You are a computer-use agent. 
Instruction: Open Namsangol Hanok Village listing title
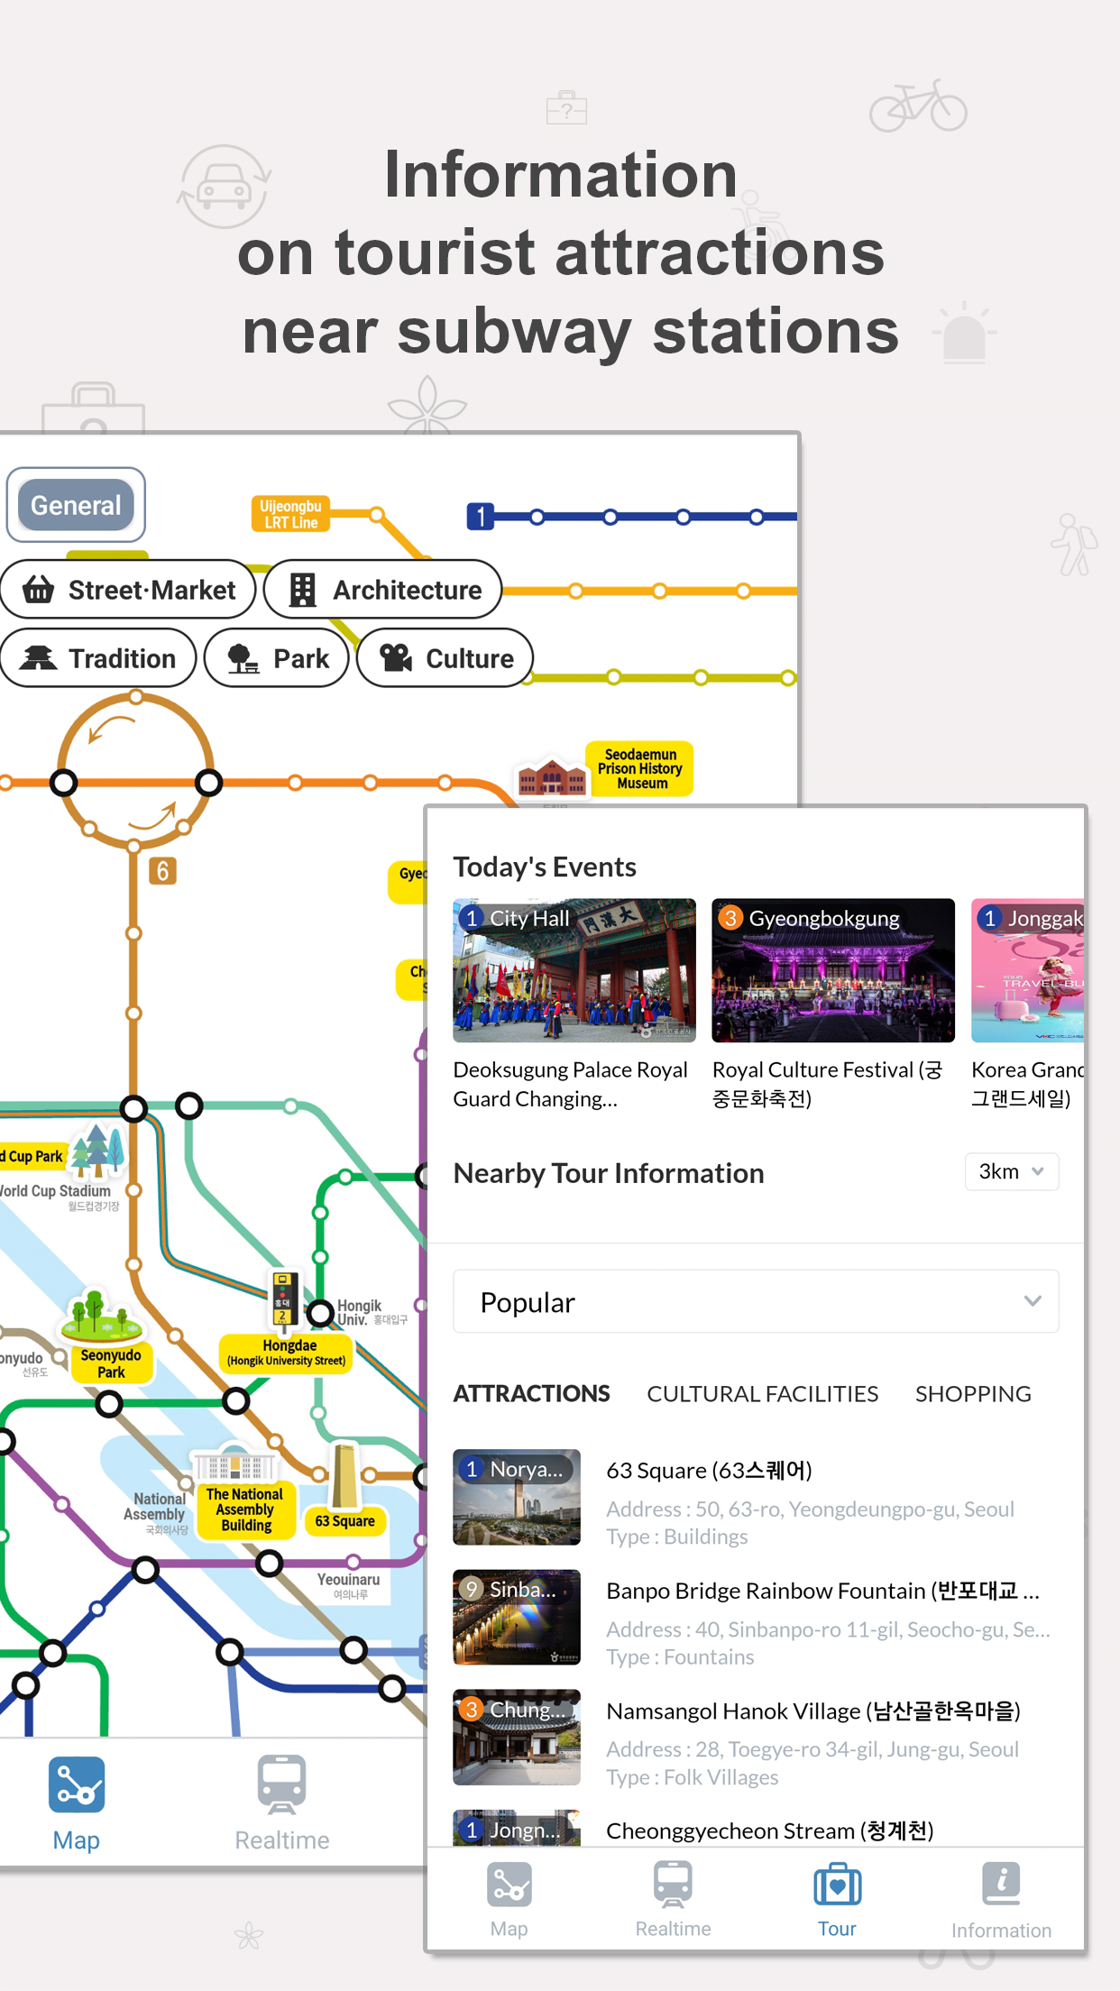coord(813,1711)
